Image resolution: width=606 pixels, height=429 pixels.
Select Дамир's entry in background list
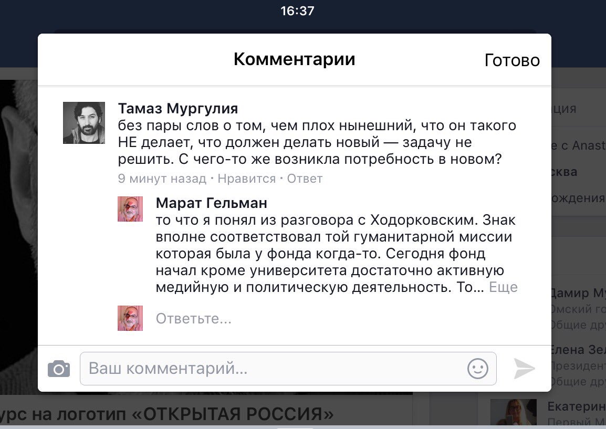click(x=579, y=308)
